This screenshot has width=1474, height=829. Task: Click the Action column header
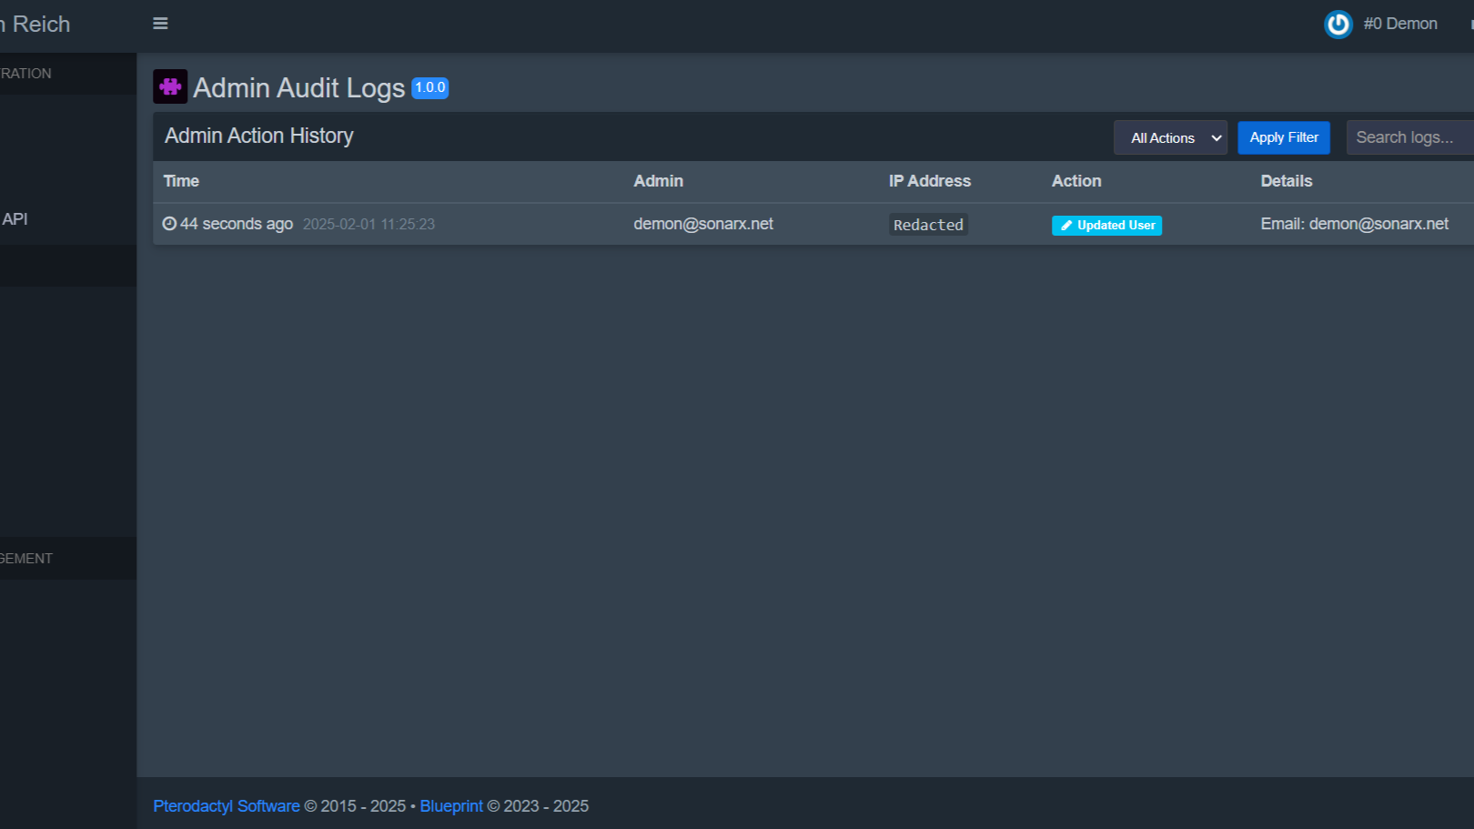point(1075,181)
